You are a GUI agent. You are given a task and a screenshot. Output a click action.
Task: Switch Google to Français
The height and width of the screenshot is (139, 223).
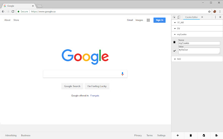(95, 96)
